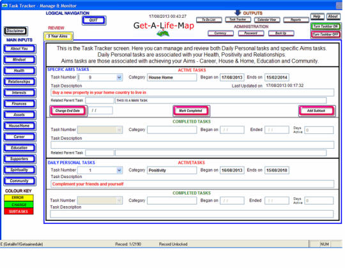Click 'Record Unlocked' status text

(173, 244)
